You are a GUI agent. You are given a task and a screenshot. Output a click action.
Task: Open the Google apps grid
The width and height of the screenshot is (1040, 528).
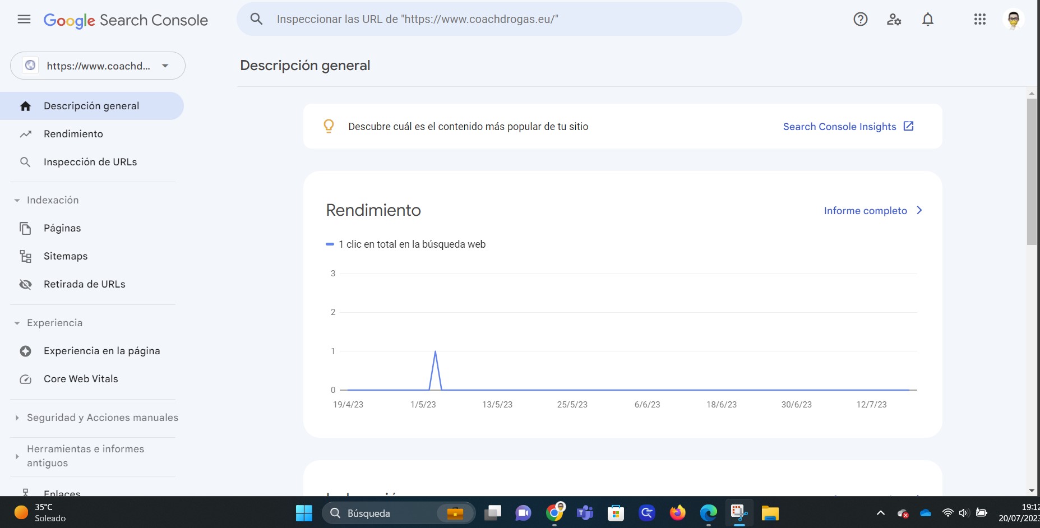(x=979, y=20)
